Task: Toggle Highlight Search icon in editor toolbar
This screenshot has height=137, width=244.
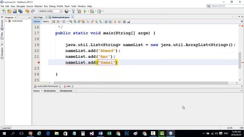Action: tap(83, 22)
